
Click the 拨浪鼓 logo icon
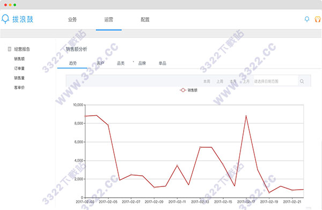[5, 19]
